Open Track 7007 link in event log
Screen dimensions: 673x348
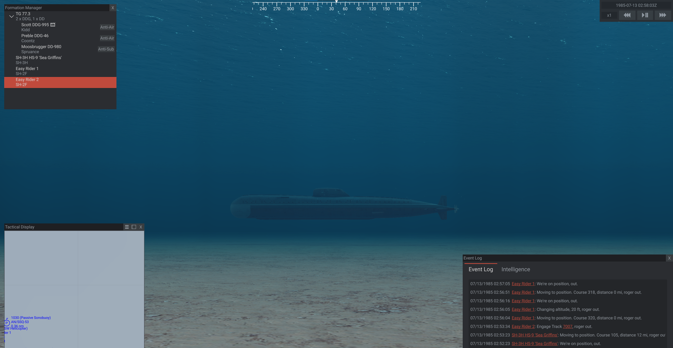(568, 327)
